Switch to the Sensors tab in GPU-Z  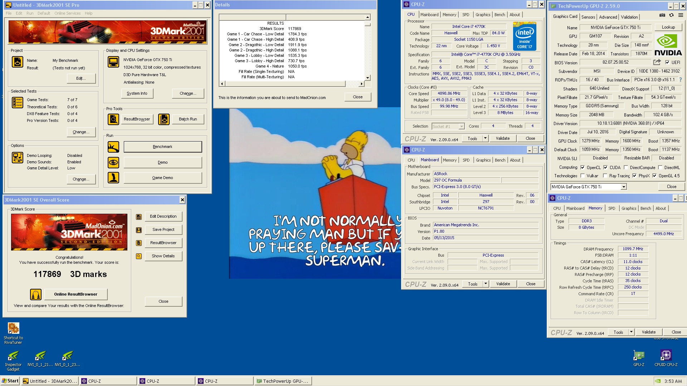(x=588, y=17)
